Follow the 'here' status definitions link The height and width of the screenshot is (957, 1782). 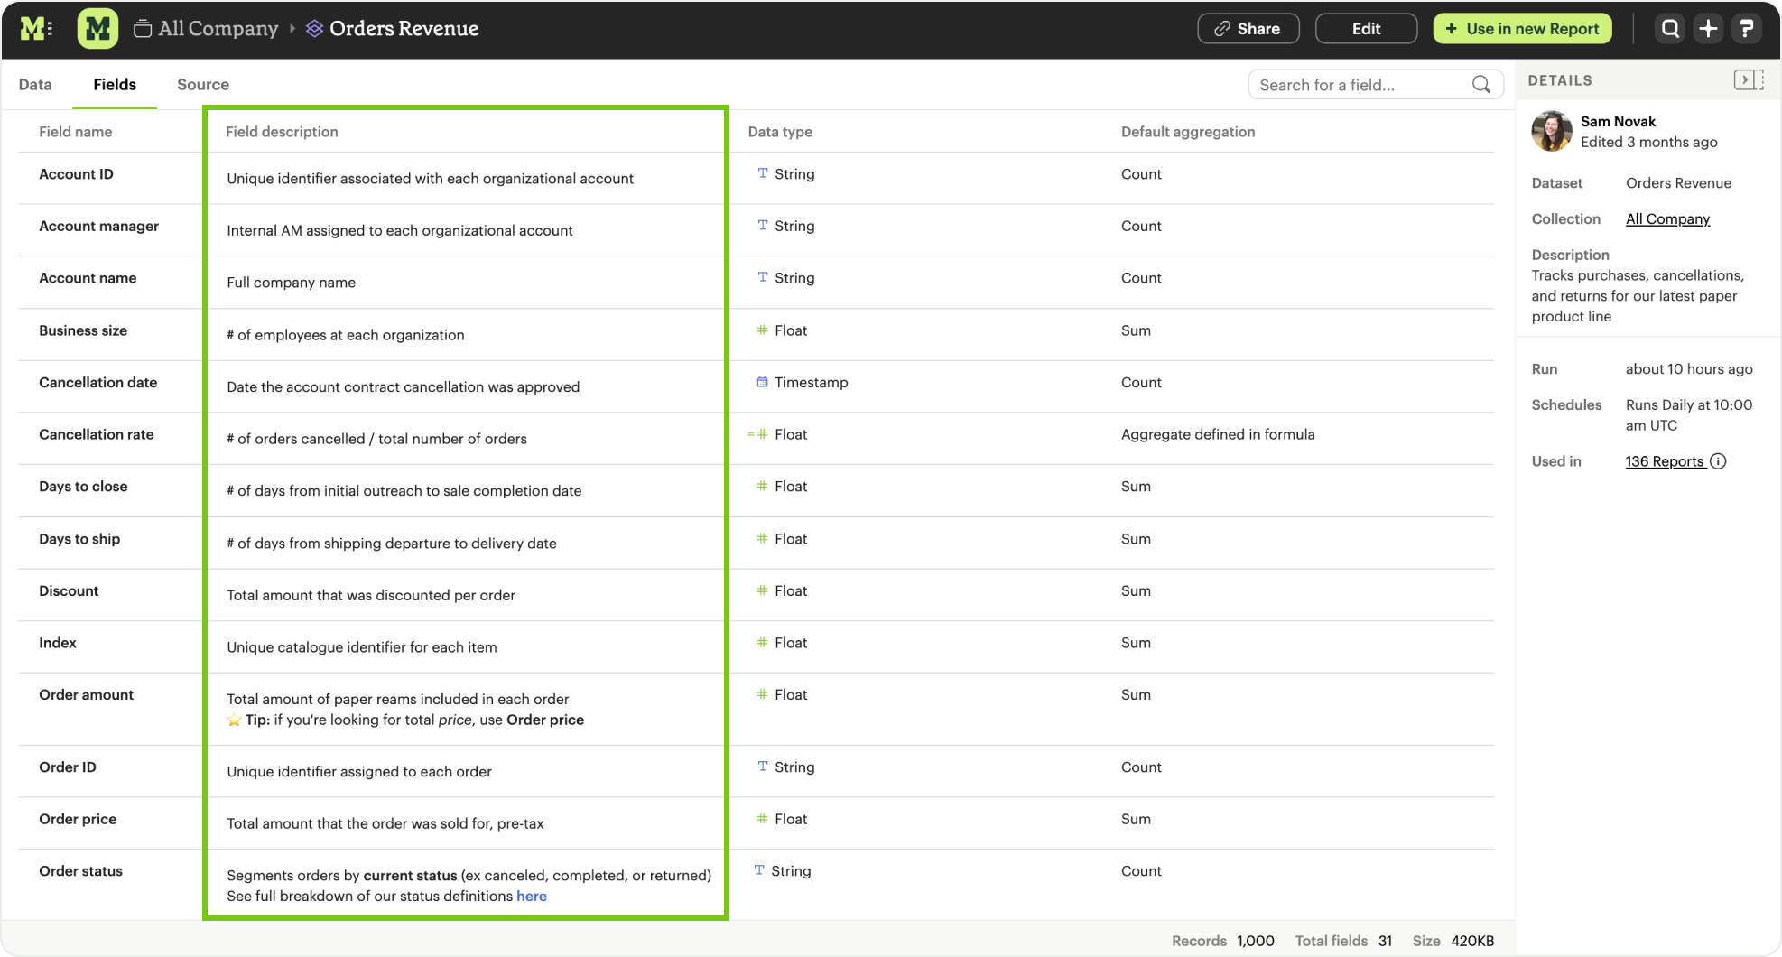click(532, 896)
